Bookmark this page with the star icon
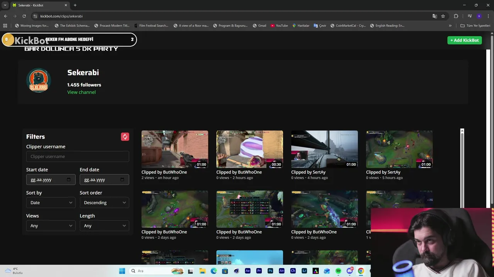This screenshot has width=494, height=277. click(x=443, y=16)
